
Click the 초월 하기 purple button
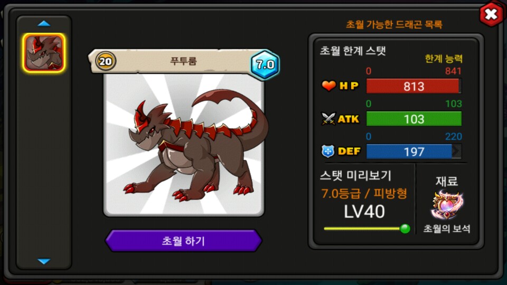(183, 241)
